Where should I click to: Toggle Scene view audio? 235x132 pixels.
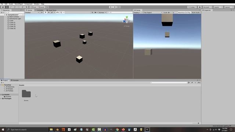49,12
